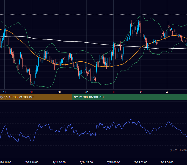Click the 0 hour axis label
This screenshot has height=165, width=187.
(114, 92)
